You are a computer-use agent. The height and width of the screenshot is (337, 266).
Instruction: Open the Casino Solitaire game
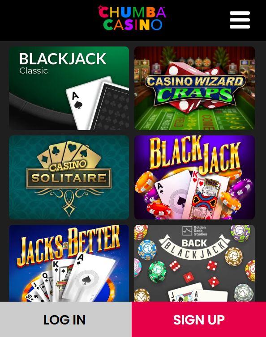[x=69, y=177]
